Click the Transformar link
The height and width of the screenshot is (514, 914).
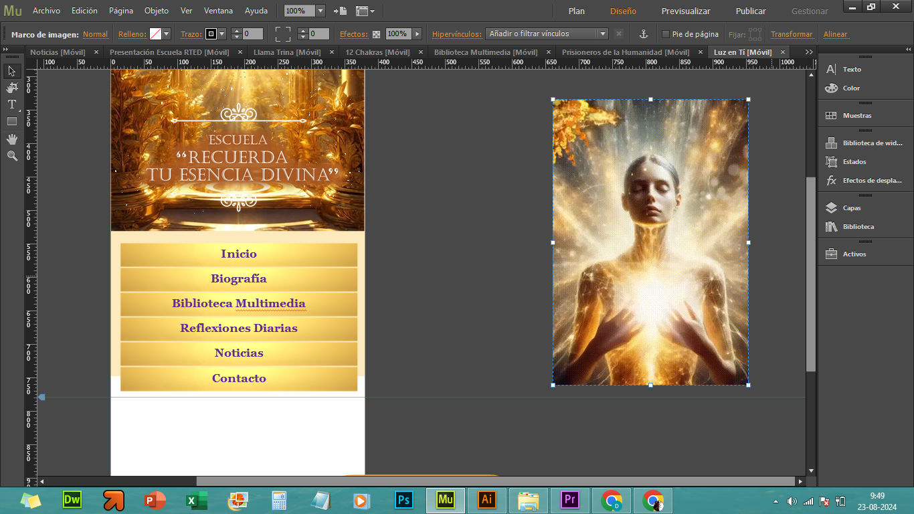click(792, 34)
